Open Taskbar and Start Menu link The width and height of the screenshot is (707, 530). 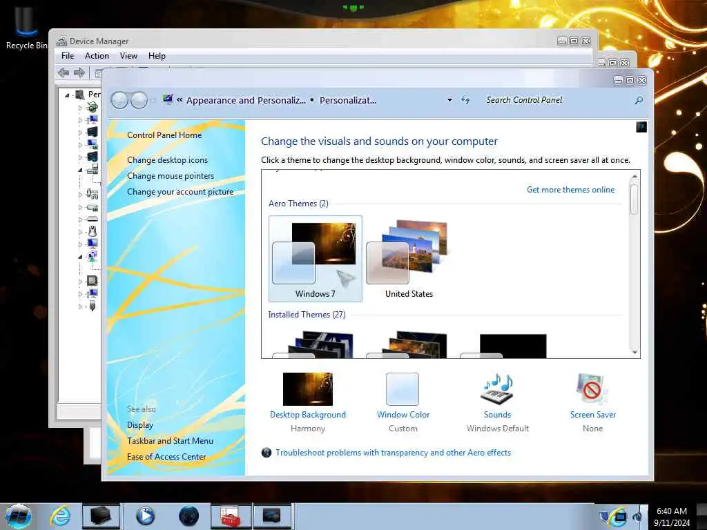(170, 441)
